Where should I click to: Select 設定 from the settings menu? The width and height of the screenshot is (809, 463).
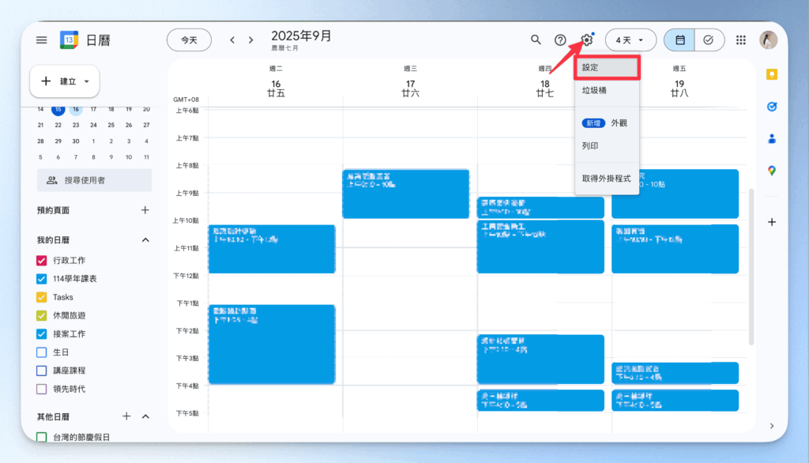(x=606, y=68)
